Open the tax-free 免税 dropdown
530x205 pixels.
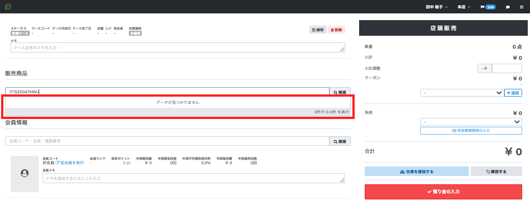coord(471,122)
